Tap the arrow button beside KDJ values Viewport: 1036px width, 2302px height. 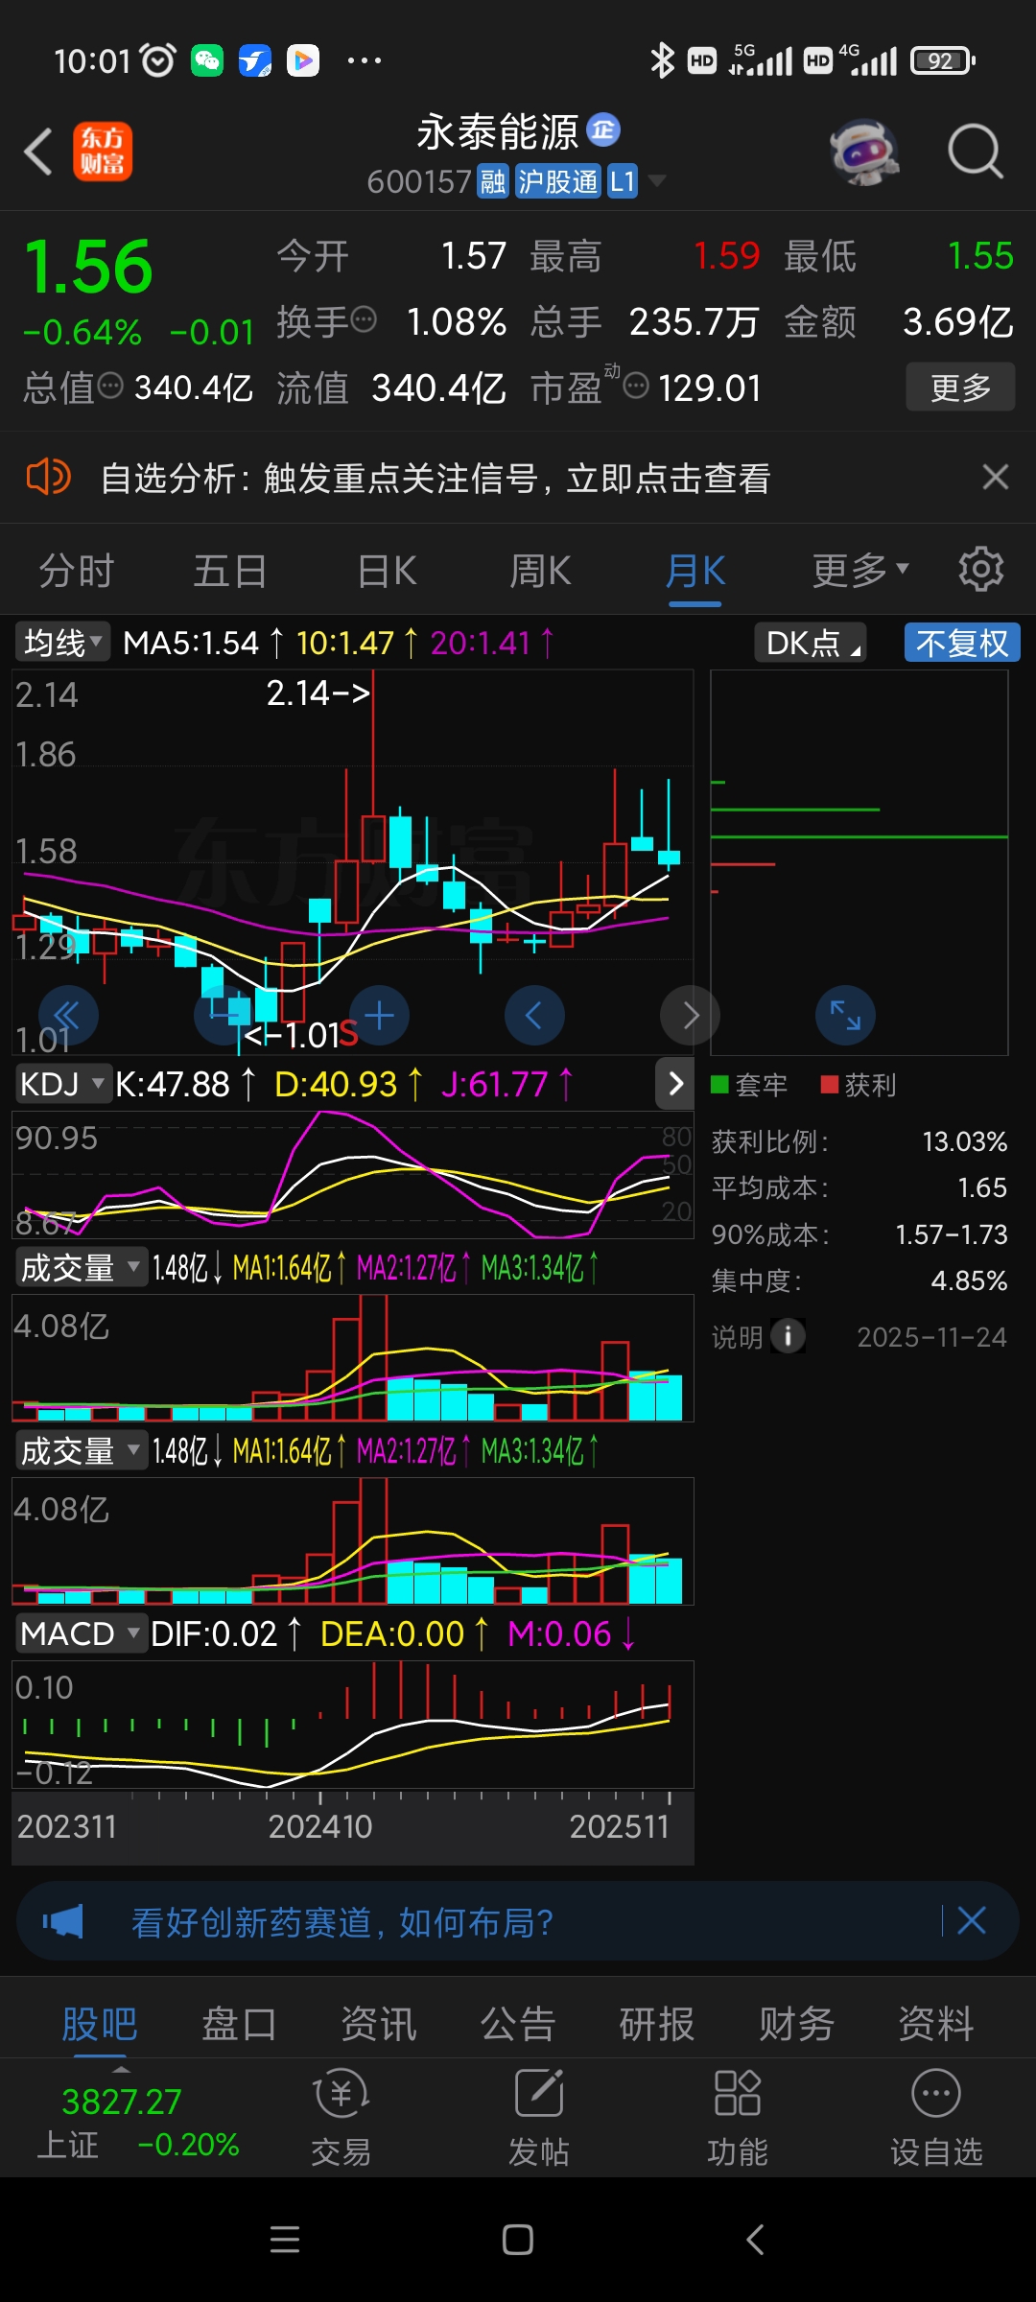pyautogui.click(x=675, y=1084)
